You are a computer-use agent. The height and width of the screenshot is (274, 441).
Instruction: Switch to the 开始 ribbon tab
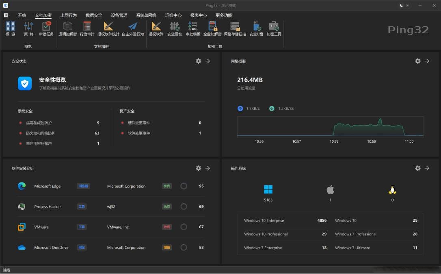[22, 15]
